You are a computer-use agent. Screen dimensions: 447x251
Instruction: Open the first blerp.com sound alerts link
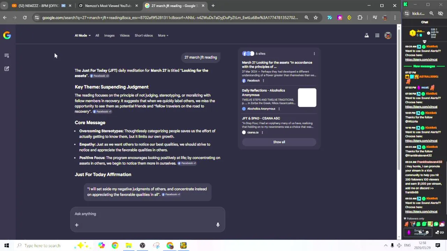coord(421,60)
